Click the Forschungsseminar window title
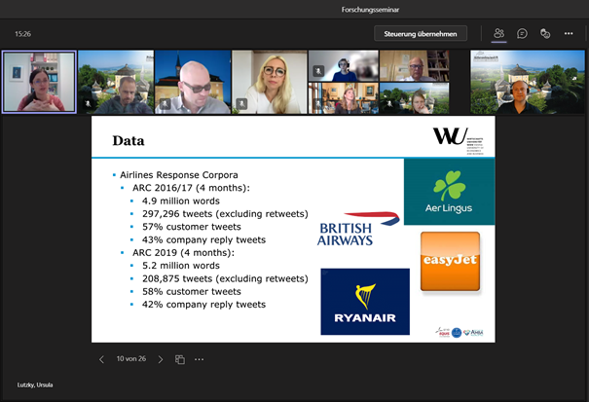 tap(294, 9)
